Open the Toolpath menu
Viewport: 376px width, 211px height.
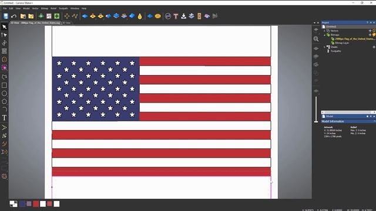(63, 8)
